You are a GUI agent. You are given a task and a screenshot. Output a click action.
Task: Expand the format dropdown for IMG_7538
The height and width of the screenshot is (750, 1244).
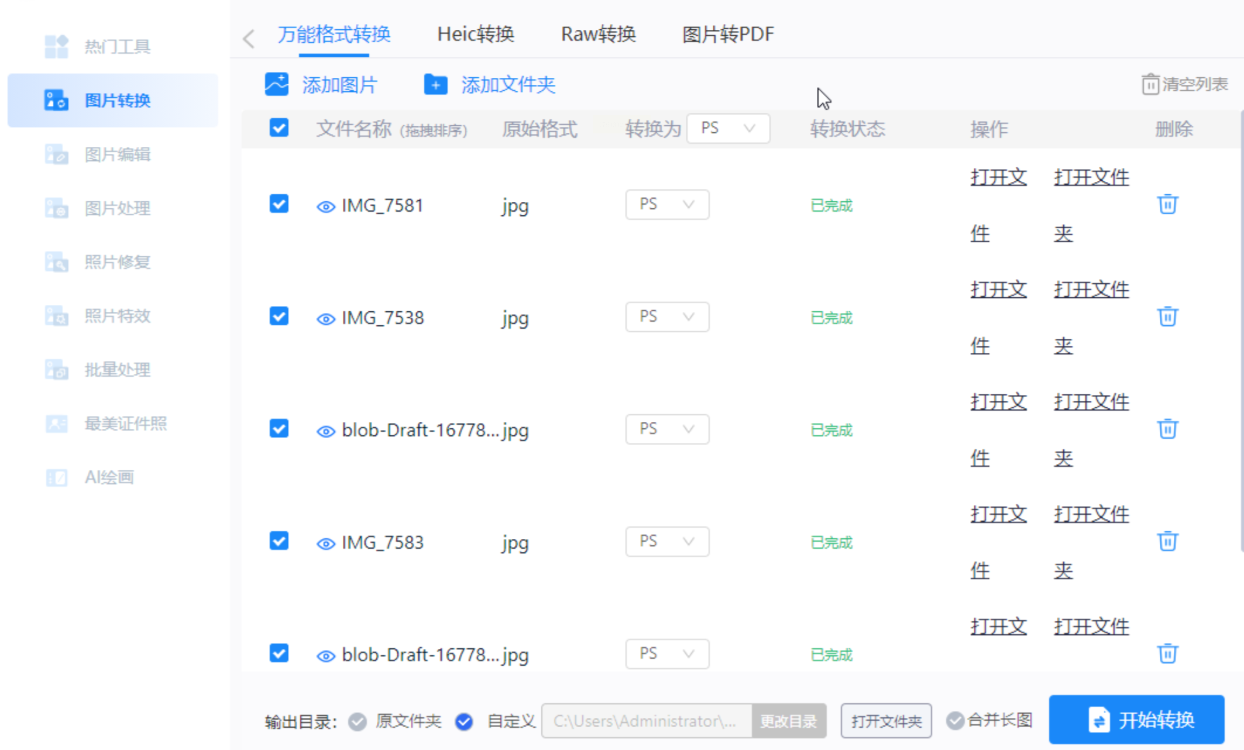tap(667, 316)
